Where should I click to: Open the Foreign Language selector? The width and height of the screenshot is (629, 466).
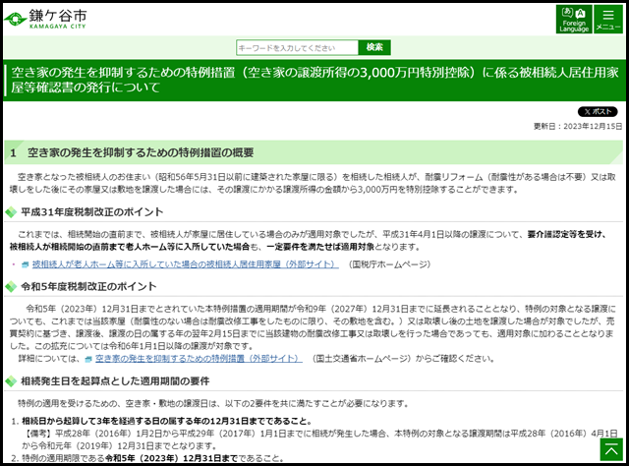[x=574, y=20]
